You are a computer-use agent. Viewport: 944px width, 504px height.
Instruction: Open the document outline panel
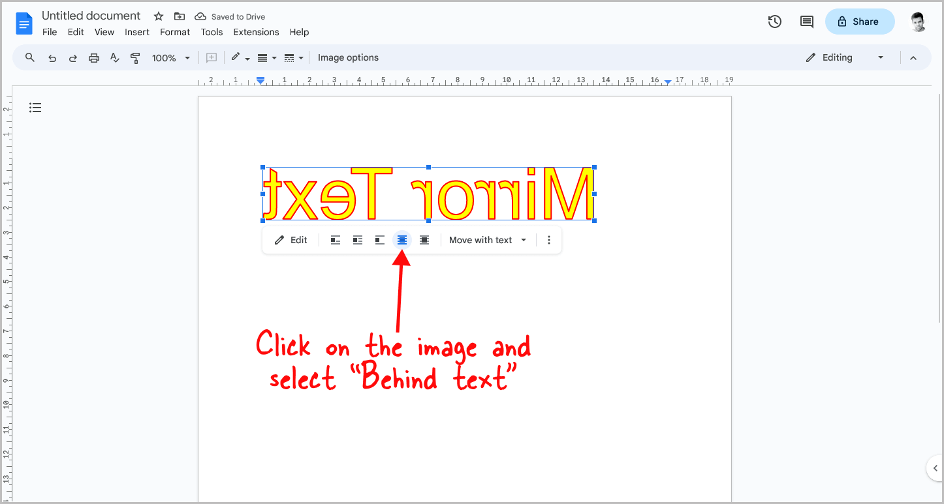35,107
